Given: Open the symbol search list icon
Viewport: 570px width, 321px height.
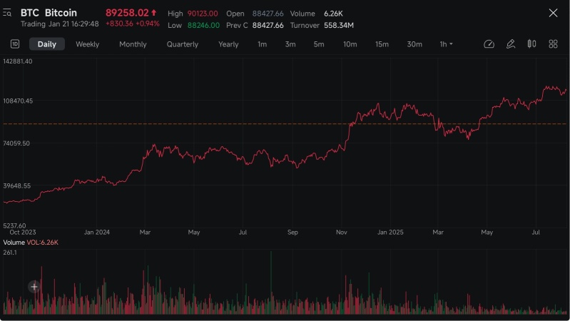Looking at the screenshot, I should tap(7, 13).
